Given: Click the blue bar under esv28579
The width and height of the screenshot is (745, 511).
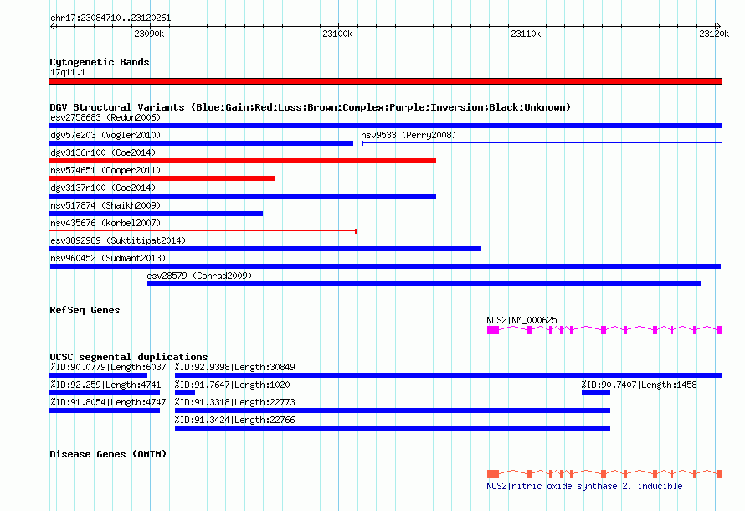Looking at the screenshot, I should coord(424,284).
